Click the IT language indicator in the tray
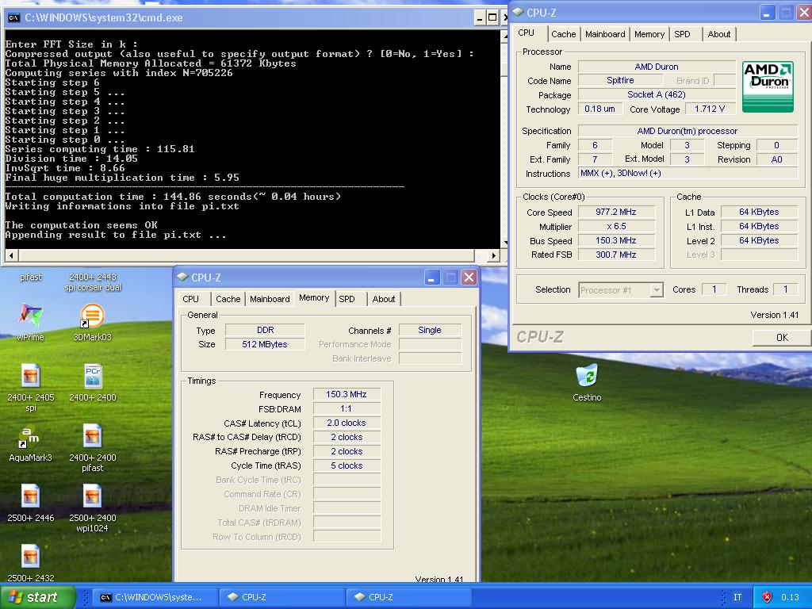 [x=737, y=597]
